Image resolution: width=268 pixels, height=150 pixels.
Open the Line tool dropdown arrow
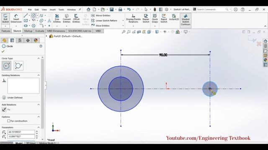point(29,16)
